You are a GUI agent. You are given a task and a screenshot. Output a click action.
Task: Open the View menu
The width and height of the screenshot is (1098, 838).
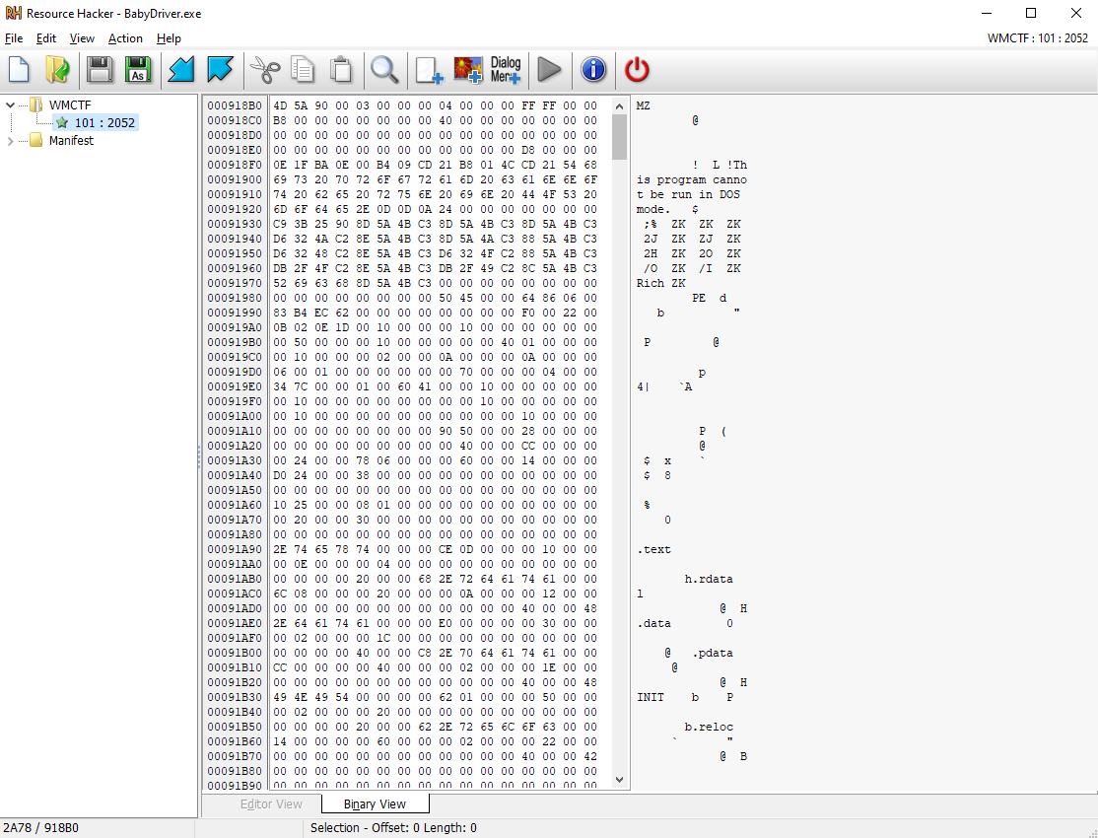(82, 38)
